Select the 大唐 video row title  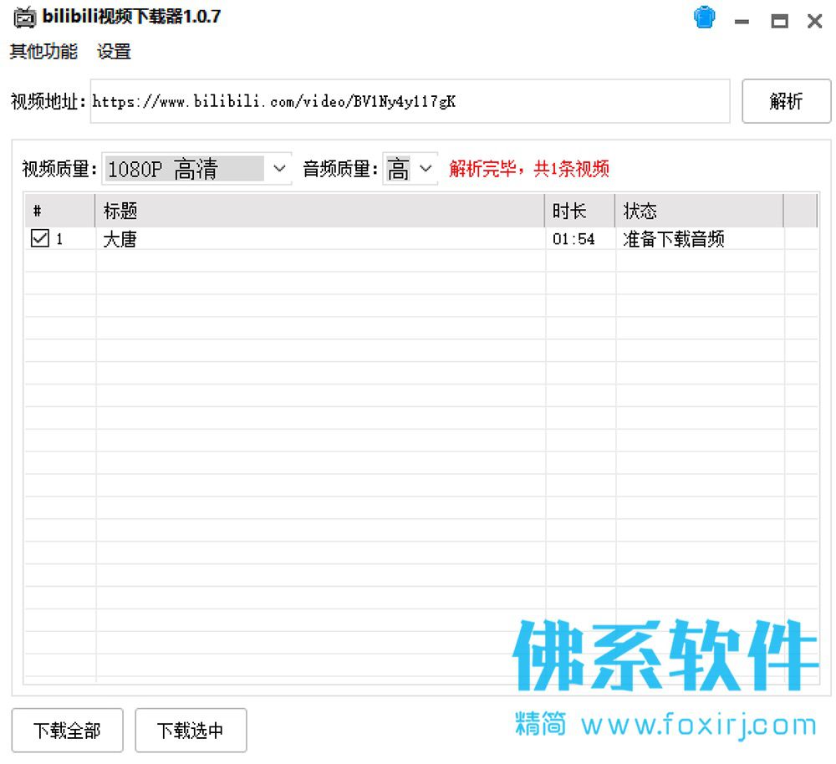click(120, 239)
